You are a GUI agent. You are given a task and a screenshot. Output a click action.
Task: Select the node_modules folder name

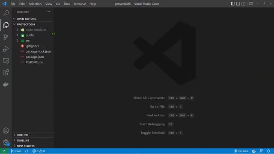coord(36,30)
